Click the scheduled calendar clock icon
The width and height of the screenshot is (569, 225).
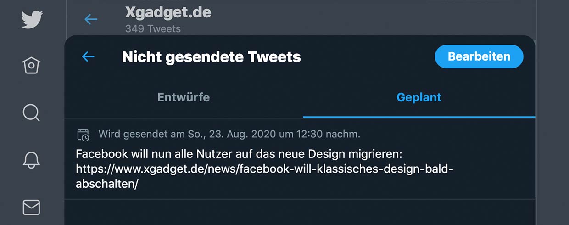pos(83,135)
